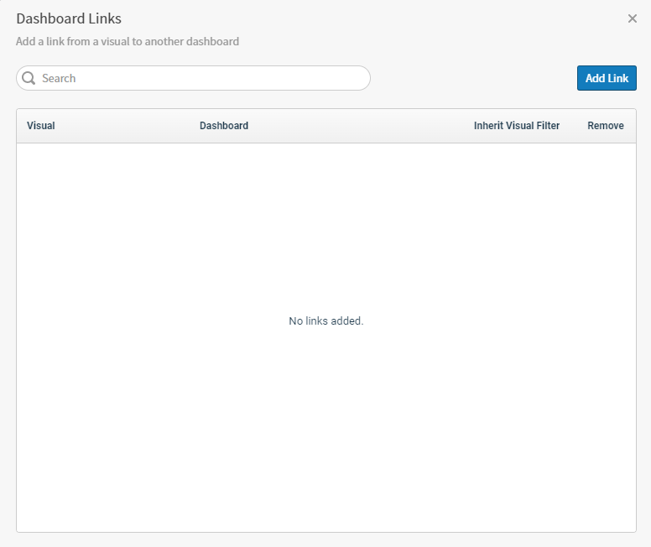Click the magnifying glass search icon
This screenshot has height=547, width=651.
point(29,78)
